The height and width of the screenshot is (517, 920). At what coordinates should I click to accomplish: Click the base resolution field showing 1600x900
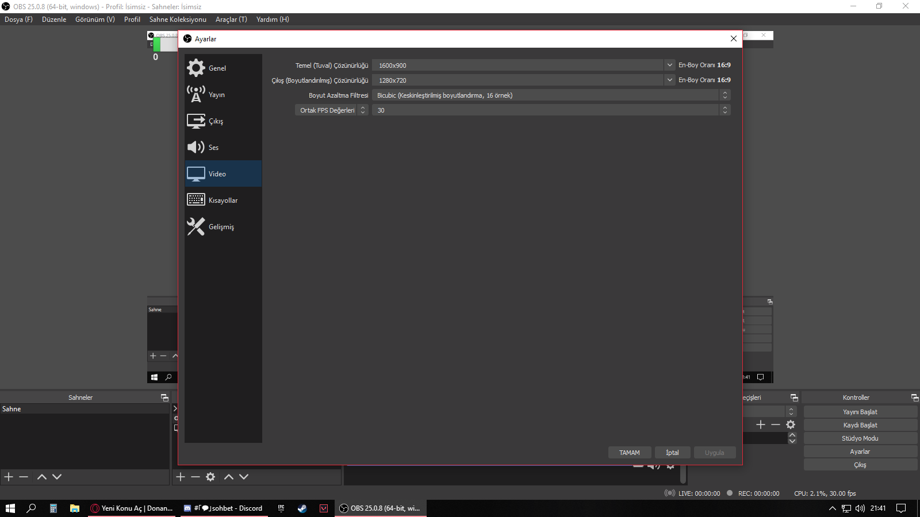click(518, 65)
